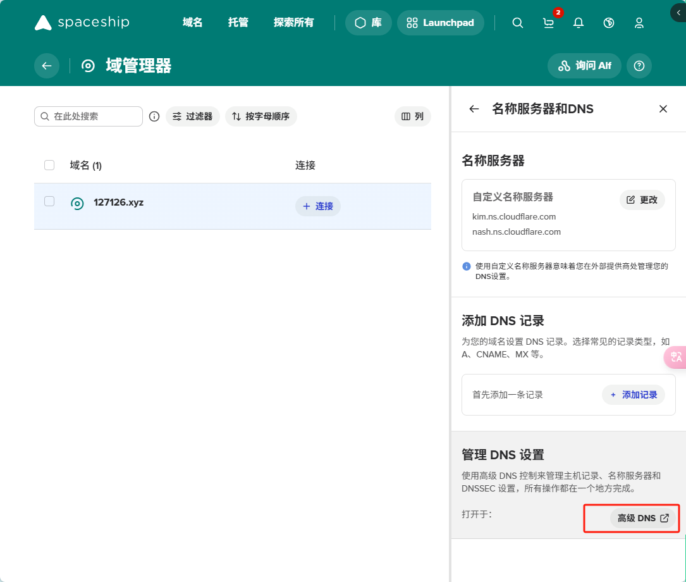Click the blue info icon under nameservers

pos(467,266)
